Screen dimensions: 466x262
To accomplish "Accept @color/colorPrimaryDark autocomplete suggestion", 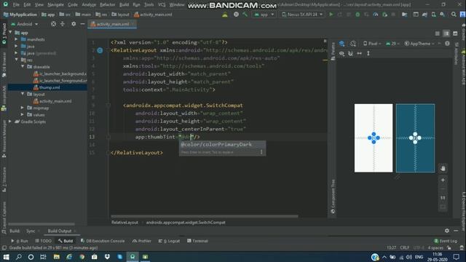I will [222, 144].
